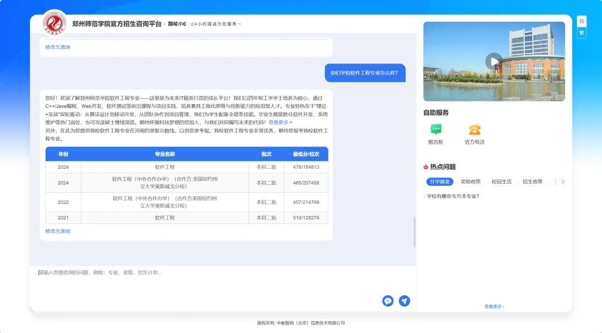Click 修改生源地 below the score table

coord(58,231)
